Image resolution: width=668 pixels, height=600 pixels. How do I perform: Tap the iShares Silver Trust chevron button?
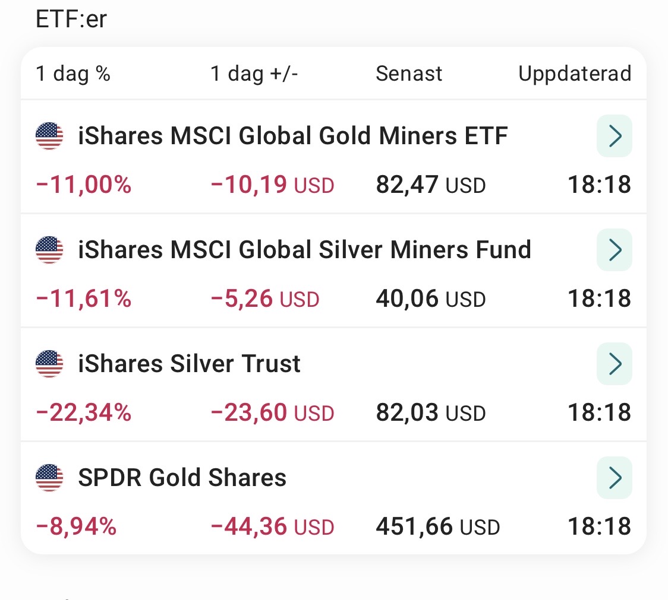(614, 364)
